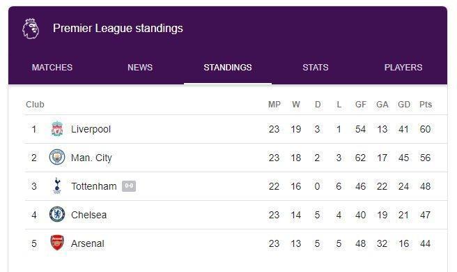Open the News tab
This screenshot has height=272, width=457.
[140, 68]
